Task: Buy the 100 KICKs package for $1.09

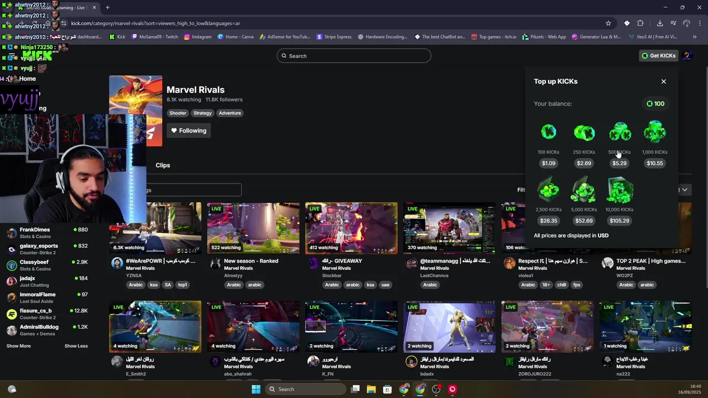Action: click(549, 163)
